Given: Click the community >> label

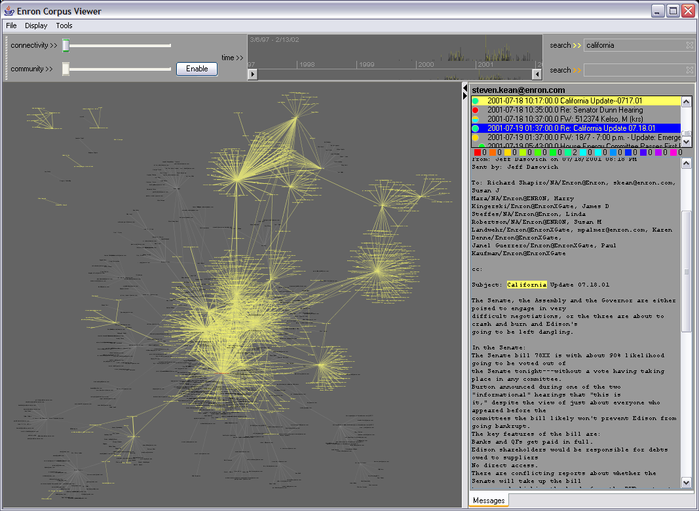Looking at the screenshot, I should (x=31, y=69).
